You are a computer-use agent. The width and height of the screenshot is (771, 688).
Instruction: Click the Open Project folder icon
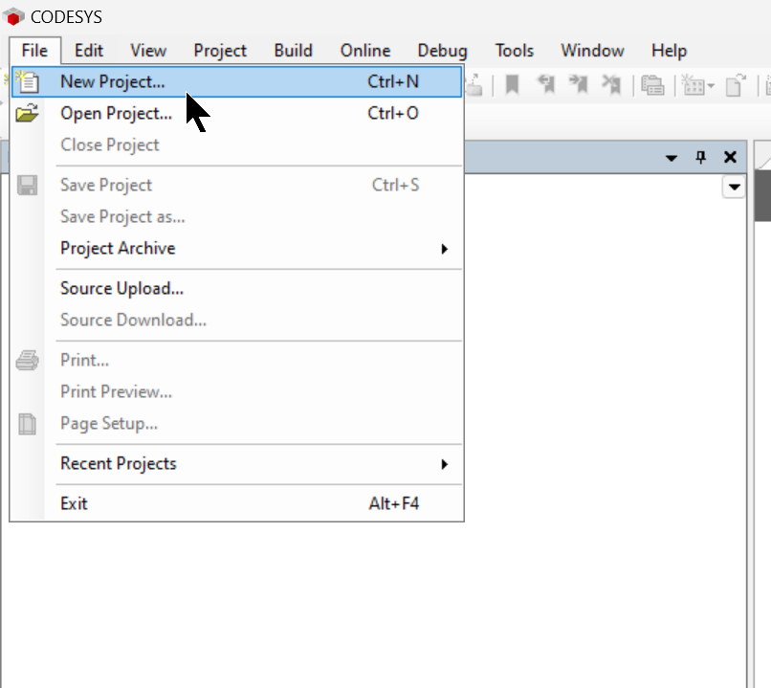pyautogui.click(x=27, y=113)
